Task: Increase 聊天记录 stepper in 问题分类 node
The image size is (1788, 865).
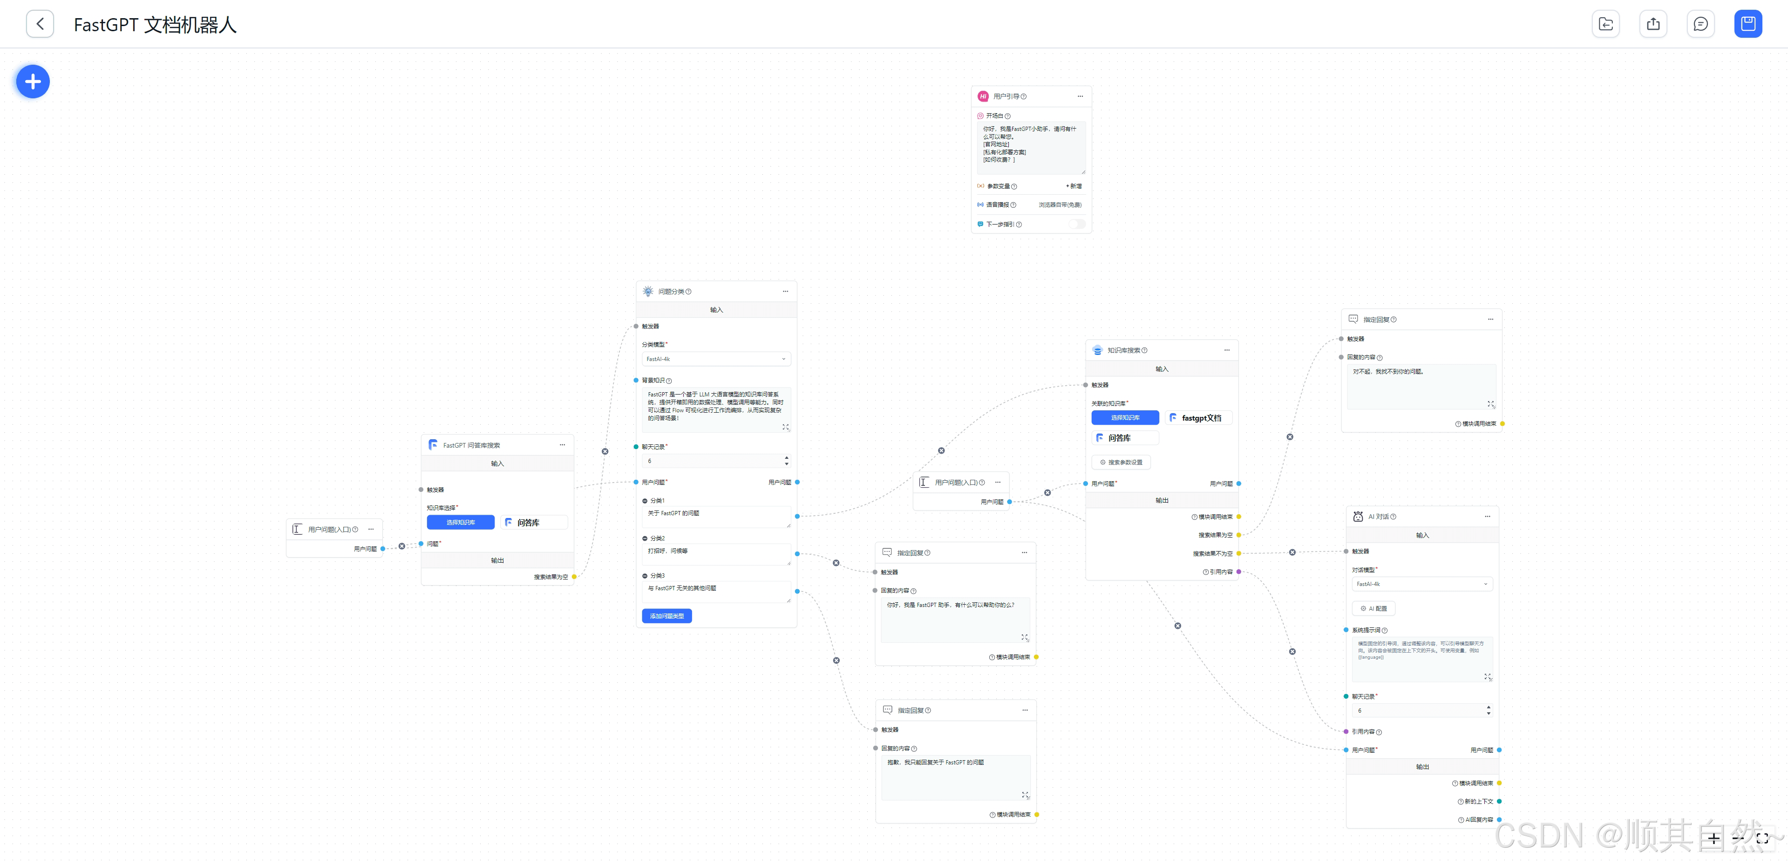Action: click(787, 457)
